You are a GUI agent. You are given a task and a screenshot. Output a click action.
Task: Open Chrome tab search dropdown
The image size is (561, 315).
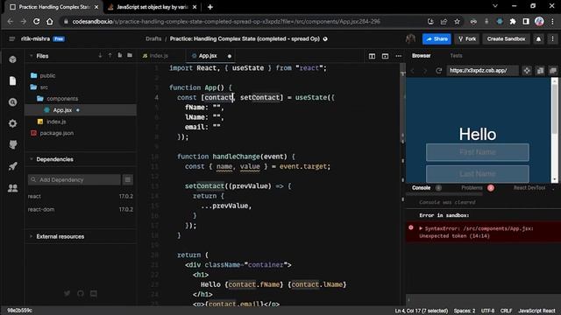494,6
